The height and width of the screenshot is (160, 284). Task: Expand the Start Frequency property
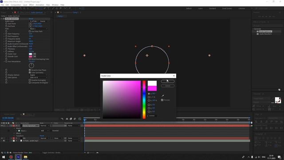pyautogui.click(x=4, y=34)
